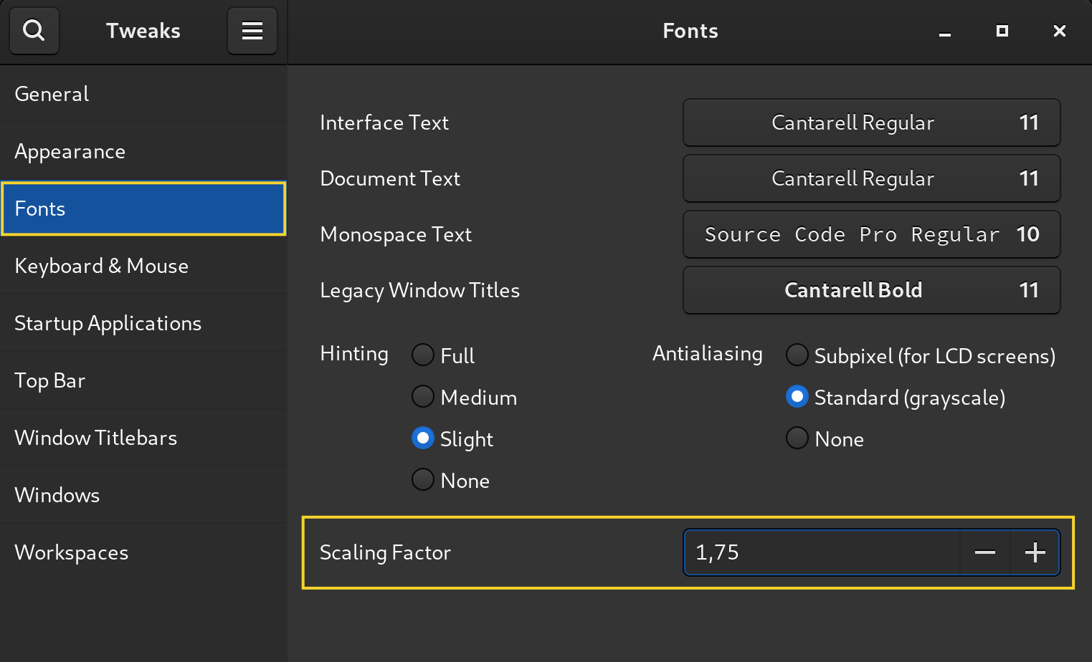Open Legacy Window Titles font picker

tap(871, 290)
